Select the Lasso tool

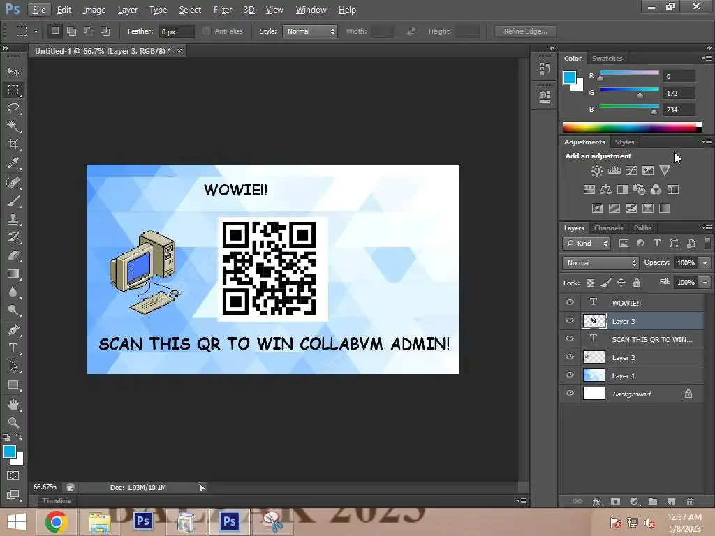click(13, 108)
